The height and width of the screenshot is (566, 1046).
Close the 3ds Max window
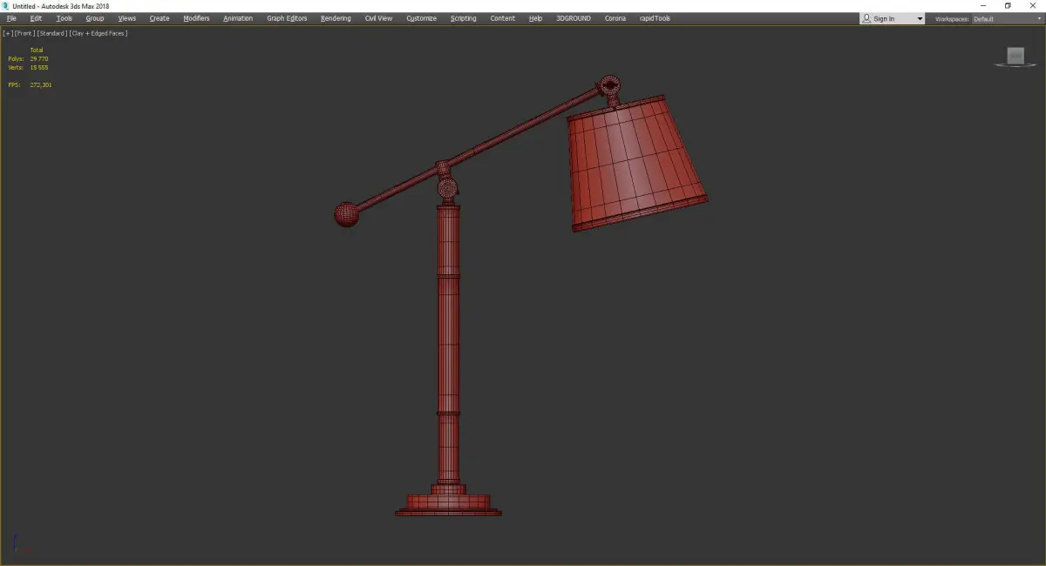point(1032,5)
